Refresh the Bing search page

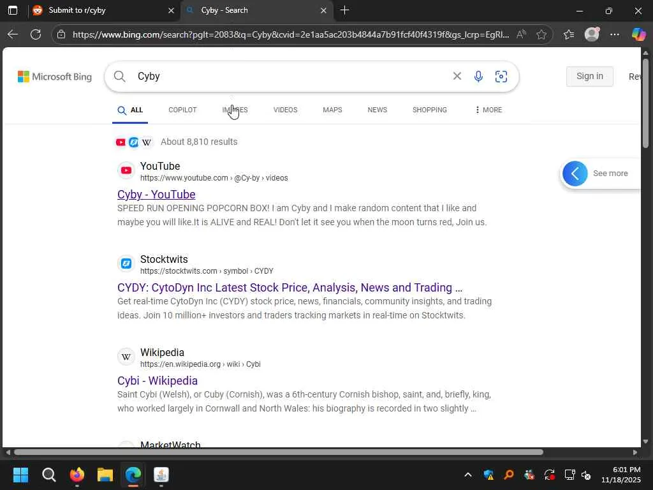click(36, 34)
